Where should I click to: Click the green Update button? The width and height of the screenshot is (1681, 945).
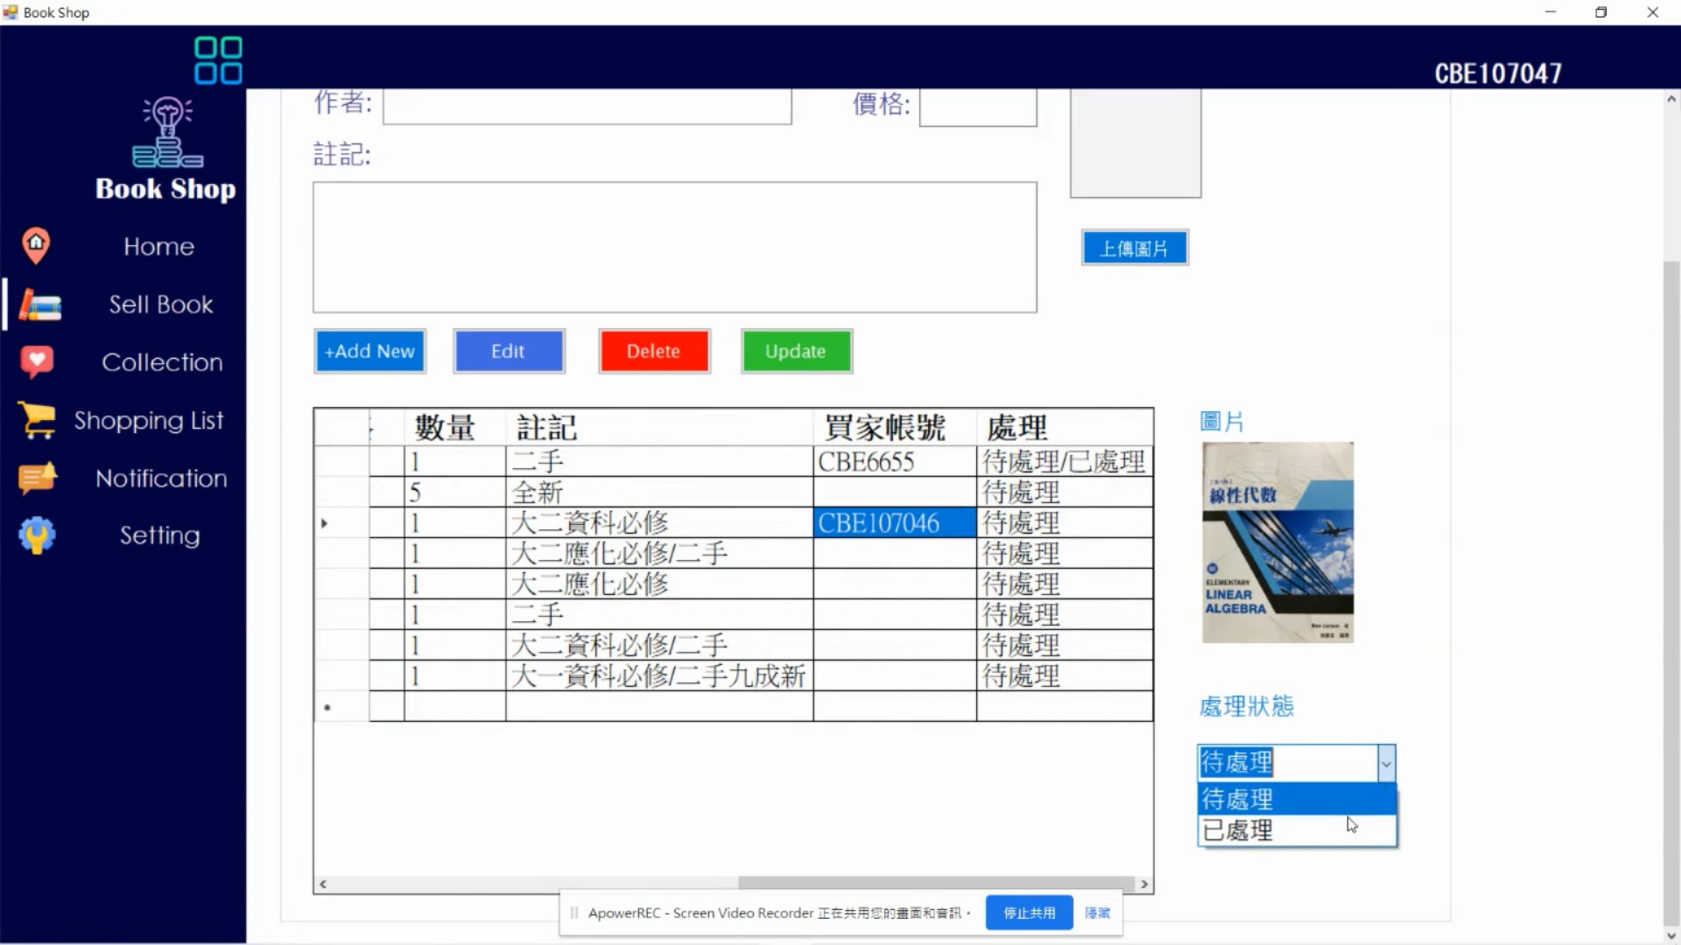(x=796, y=352)
